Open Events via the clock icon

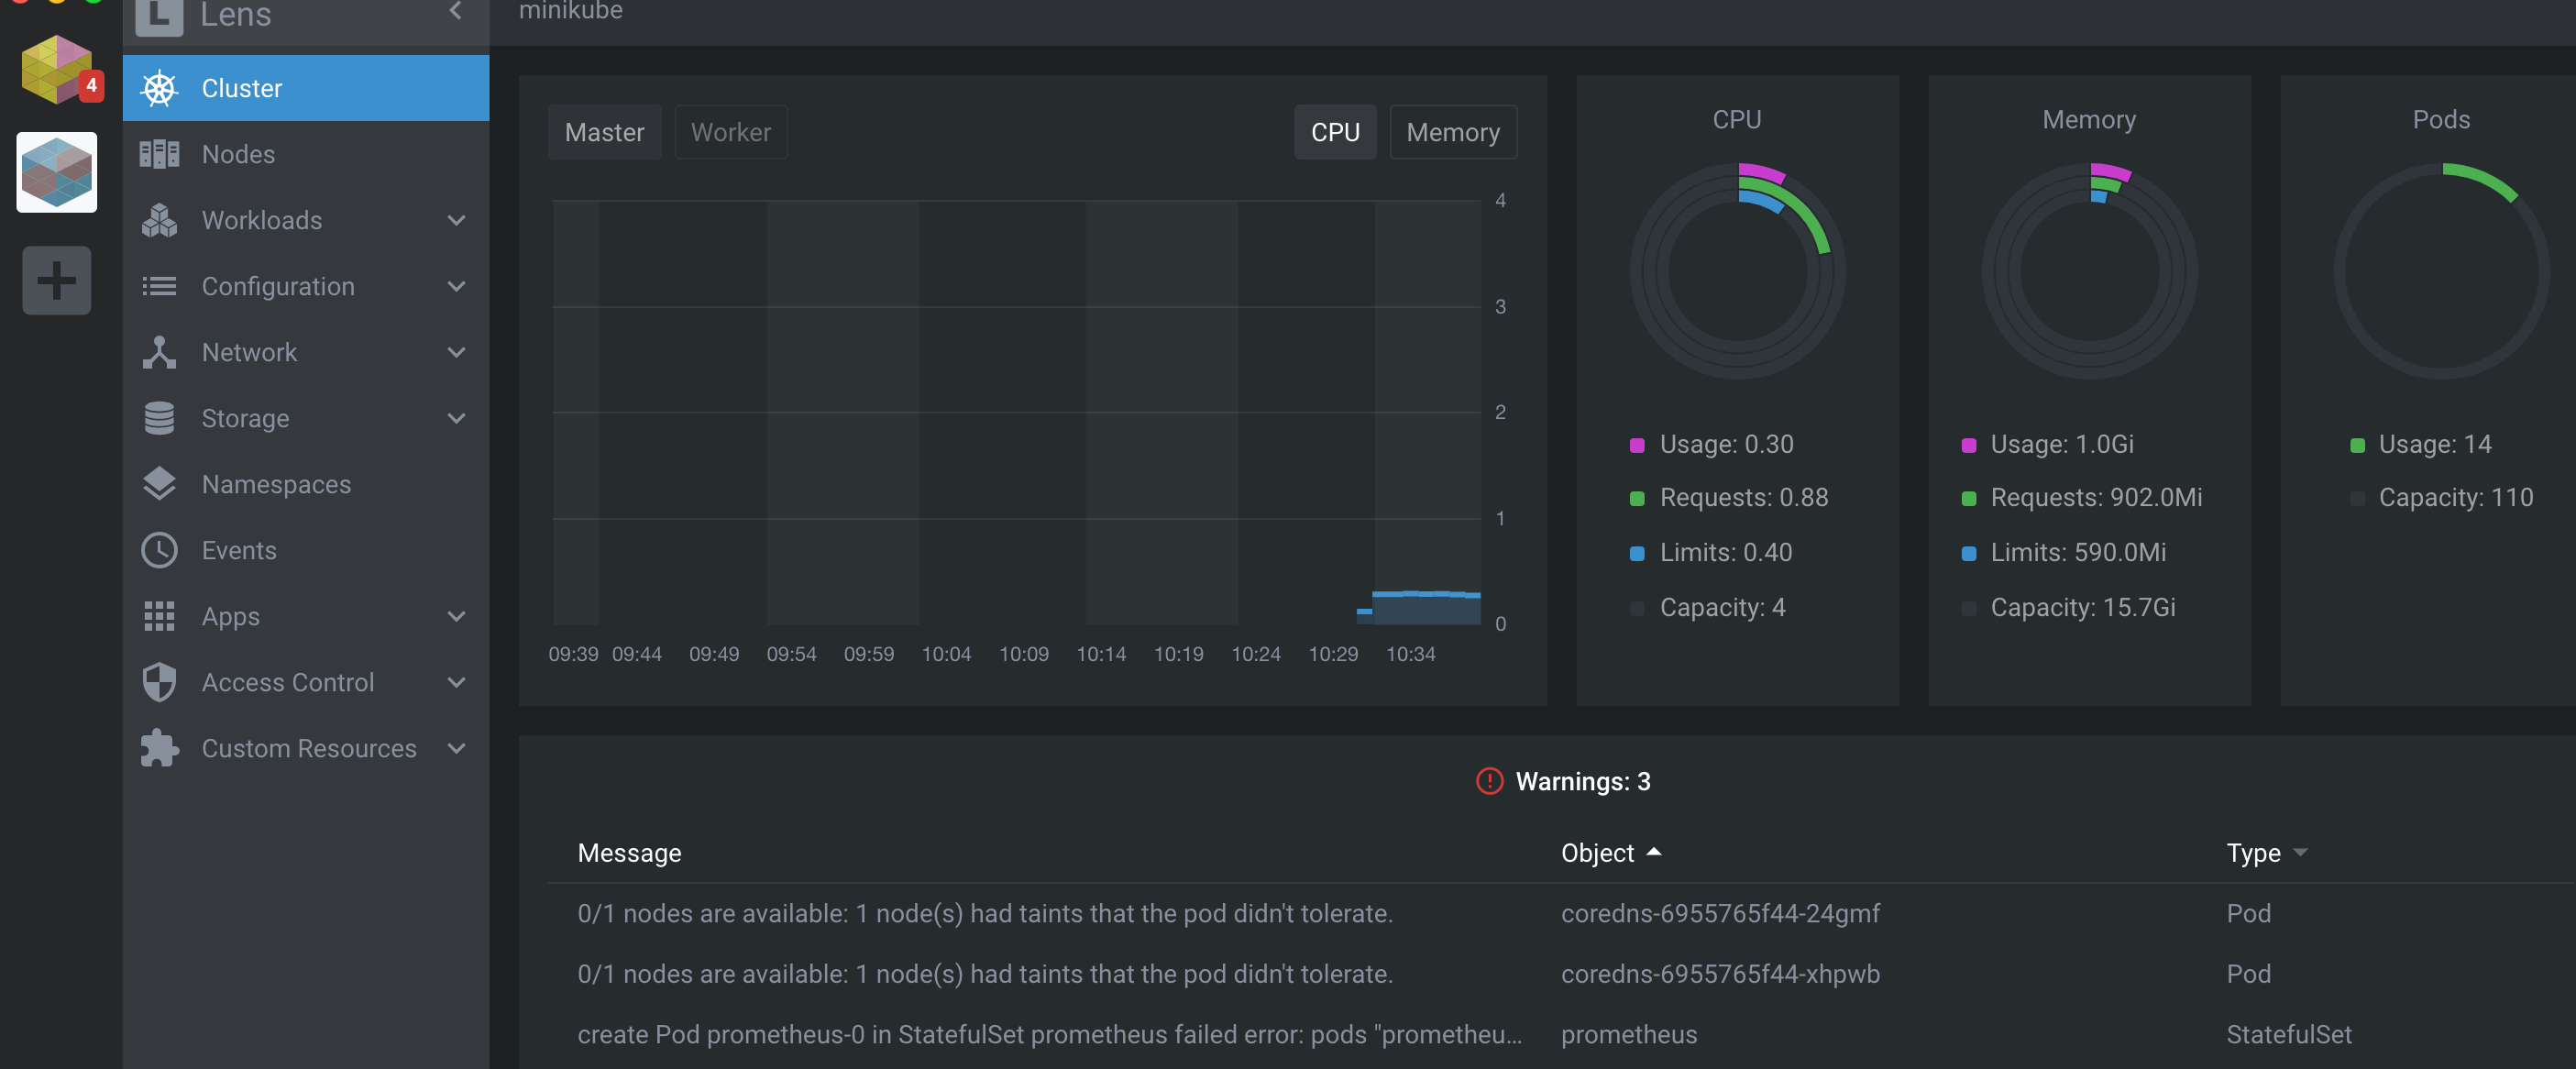pyautogui.click(x=159, y=550)
